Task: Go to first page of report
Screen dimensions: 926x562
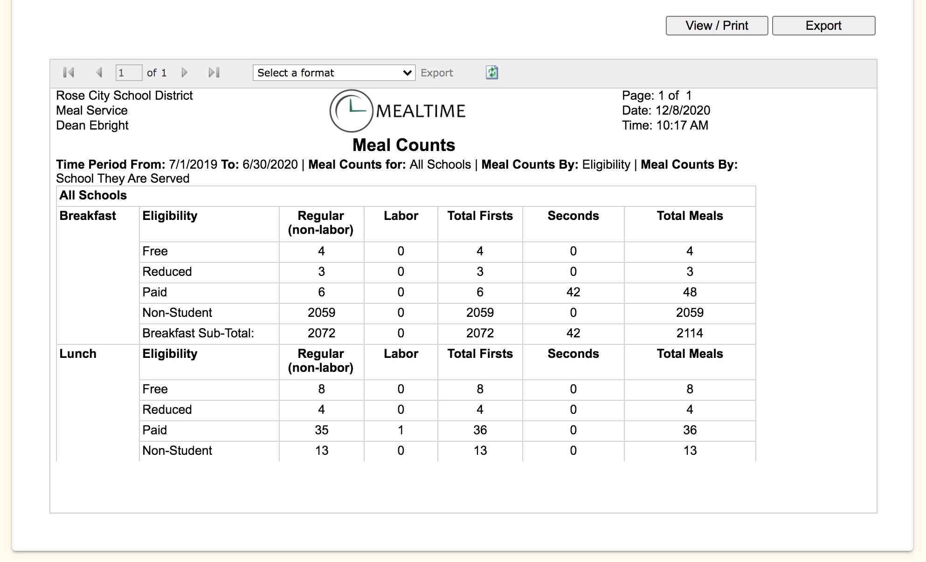Action: [69, 73]
